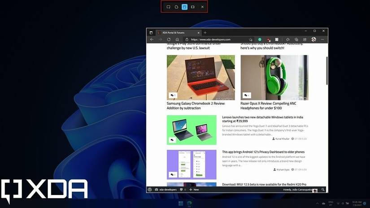
Task: Add this page to favorites icon in address bar
Action: (251, 39)
